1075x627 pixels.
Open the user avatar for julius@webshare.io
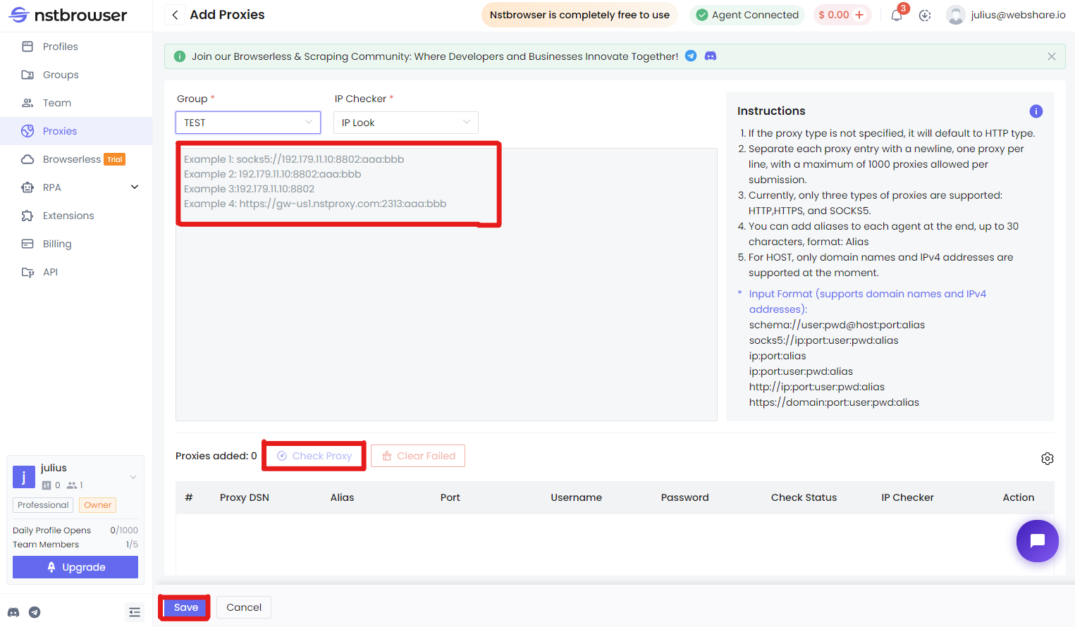tap(955, 15)
